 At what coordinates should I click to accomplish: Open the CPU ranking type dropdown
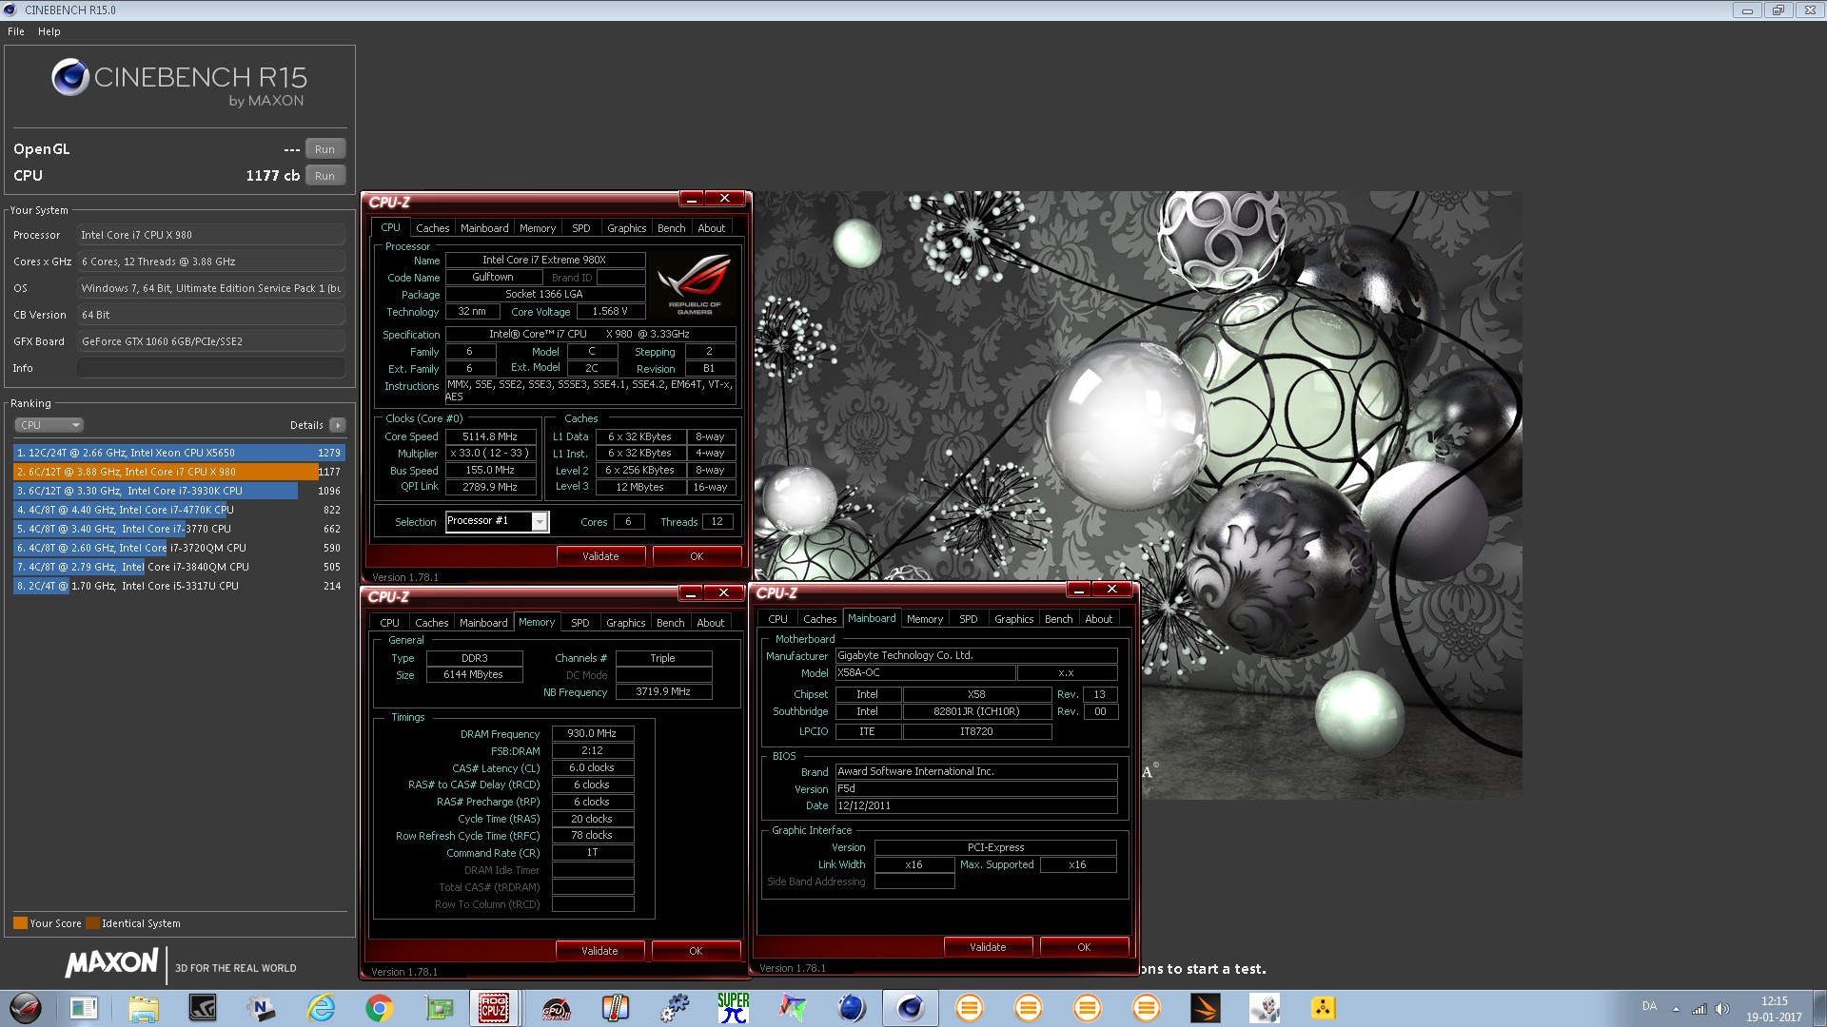[49, 425]
